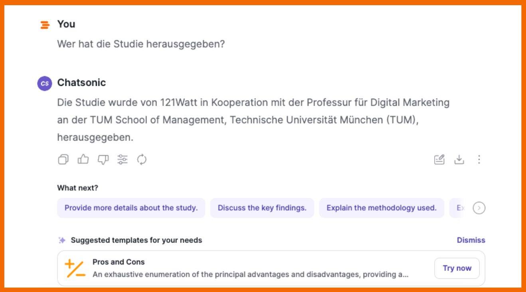The image size is (526, 292).
Task: Show more suggestions with the right arrow
Action: pyautogui.click(x=479, y=208)
